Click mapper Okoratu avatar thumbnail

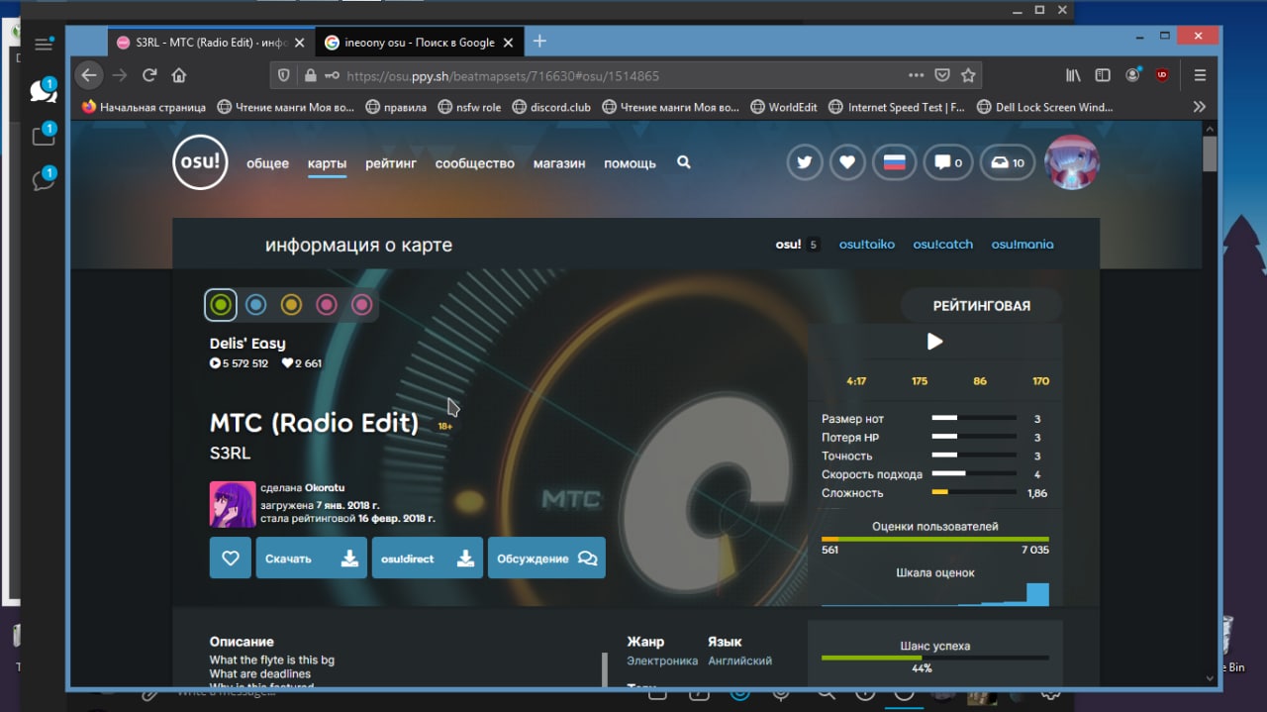point(233,504)
